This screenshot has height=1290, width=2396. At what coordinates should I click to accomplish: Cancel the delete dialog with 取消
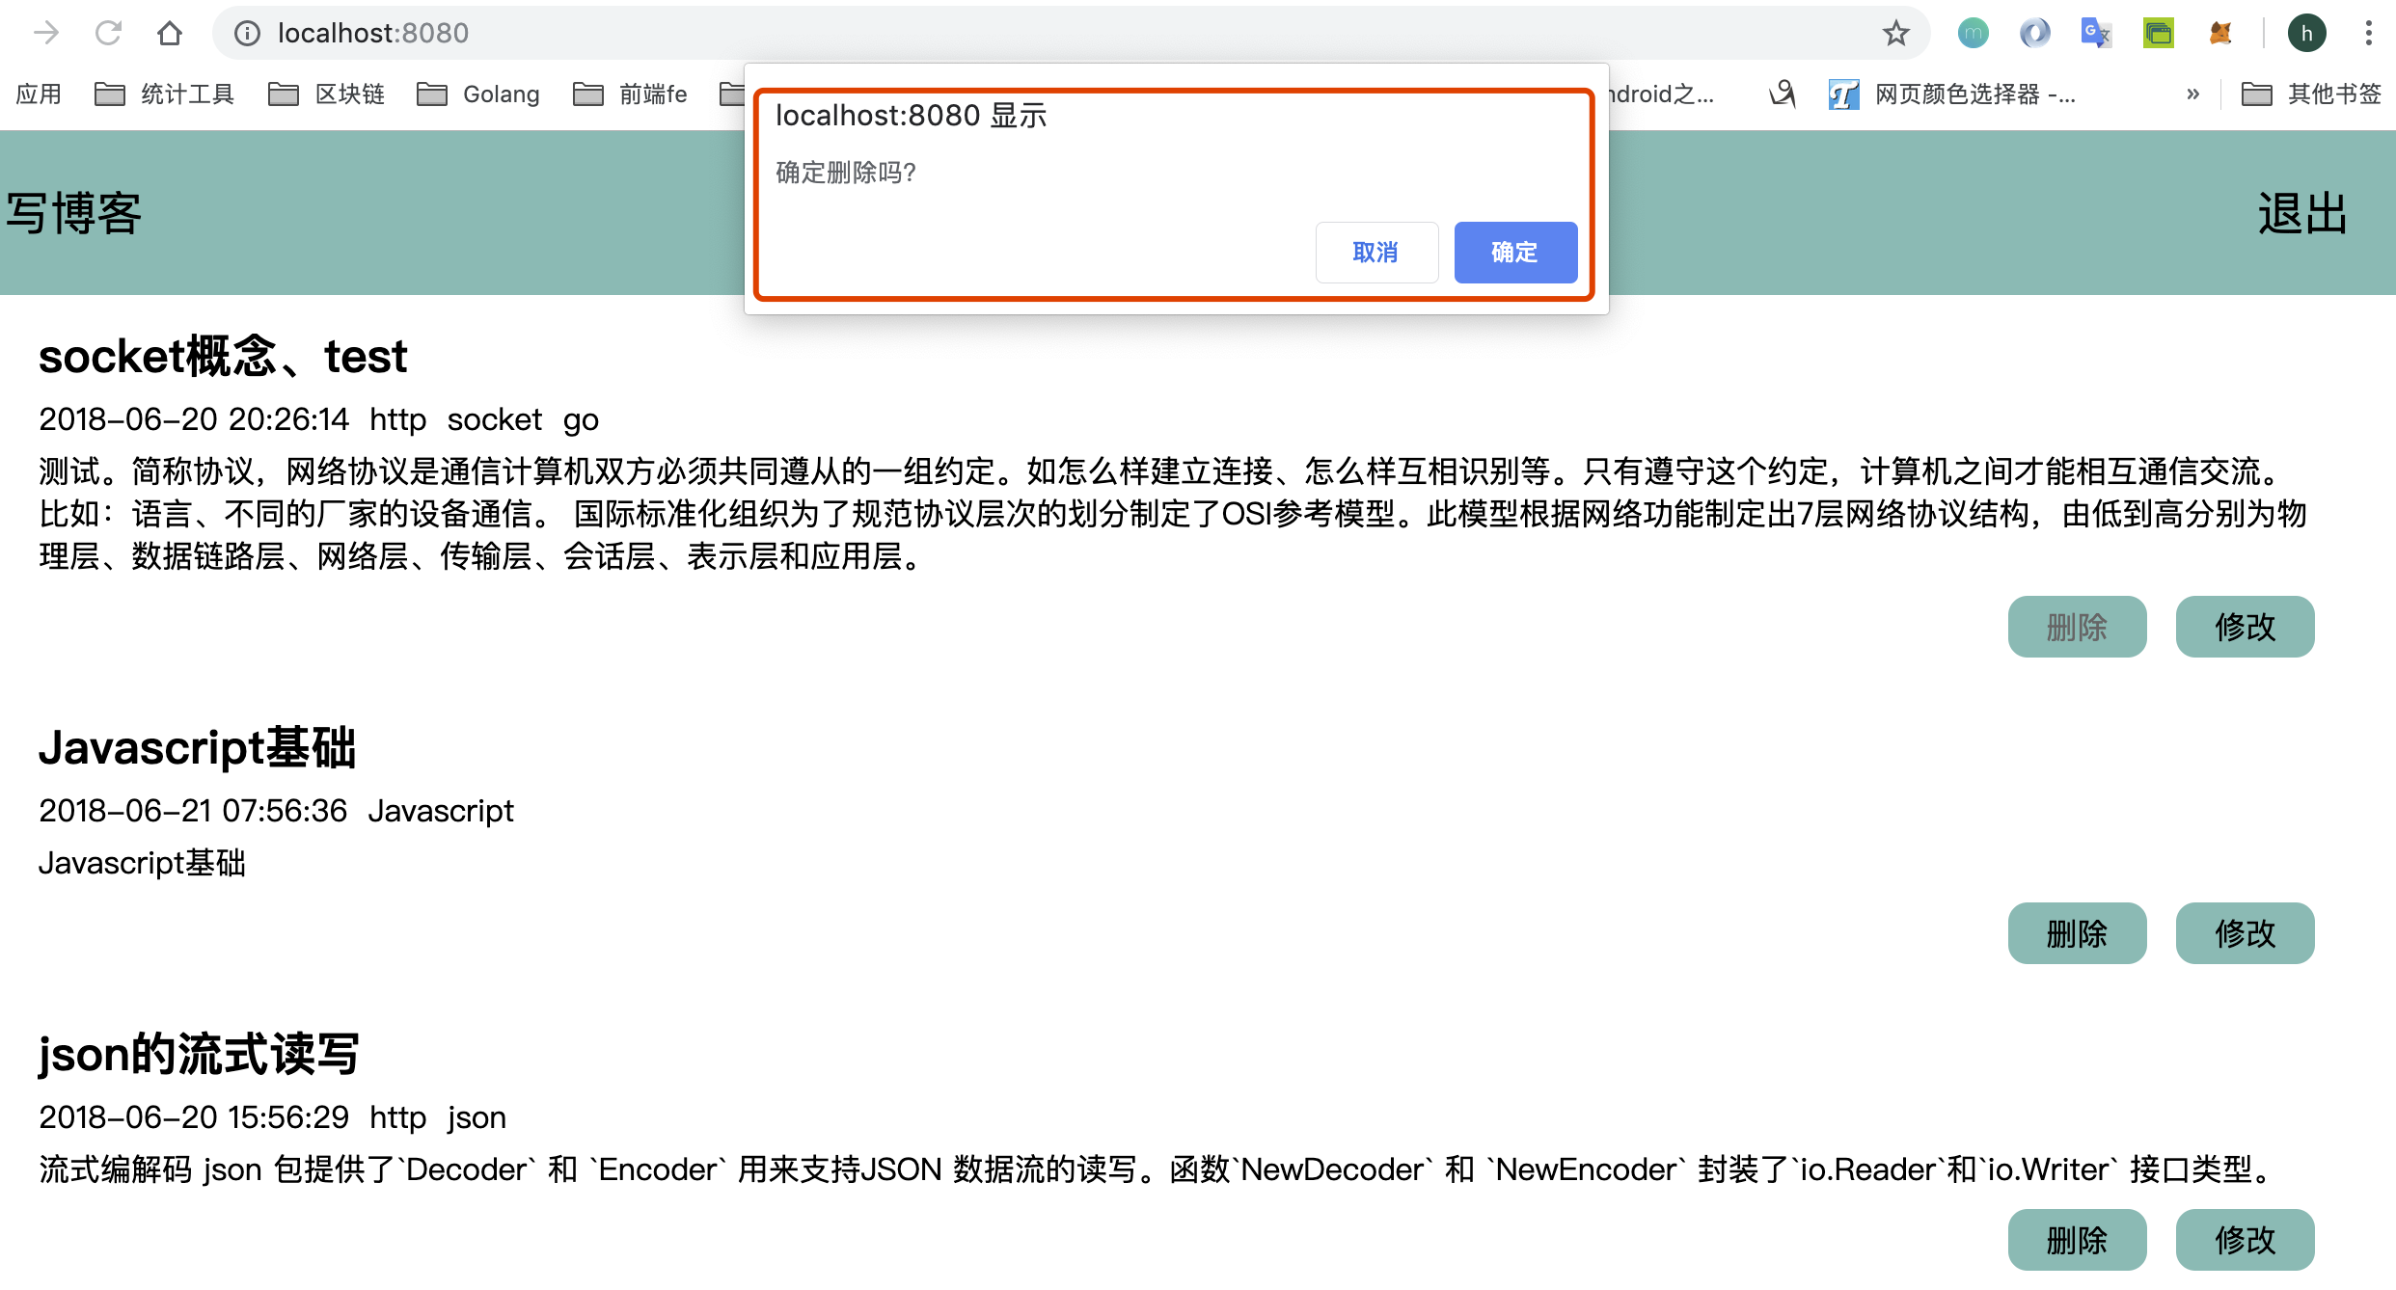tap(1375, 252)
